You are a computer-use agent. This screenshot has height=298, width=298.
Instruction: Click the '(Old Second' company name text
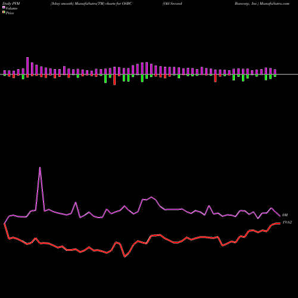pyautogui.click(x=172, y=4)
